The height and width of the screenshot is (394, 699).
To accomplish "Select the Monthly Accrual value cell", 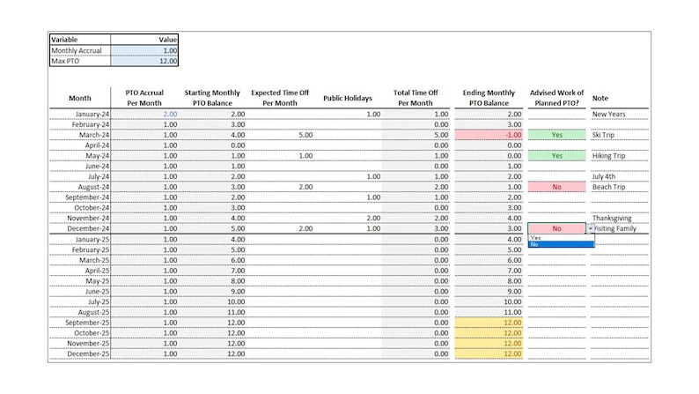I will 144,50.
